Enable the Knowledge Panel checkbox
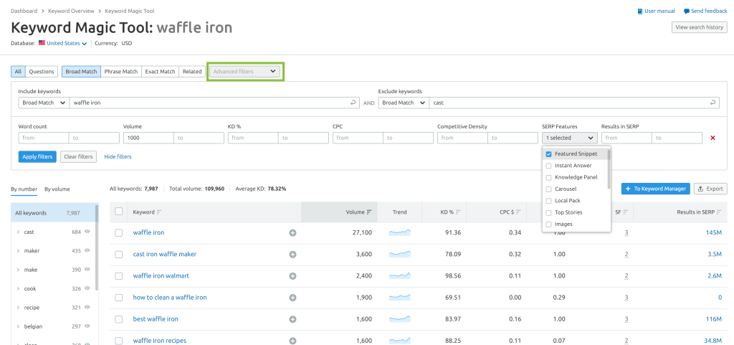This screenshot has width=734, height=345. [548, 177]
